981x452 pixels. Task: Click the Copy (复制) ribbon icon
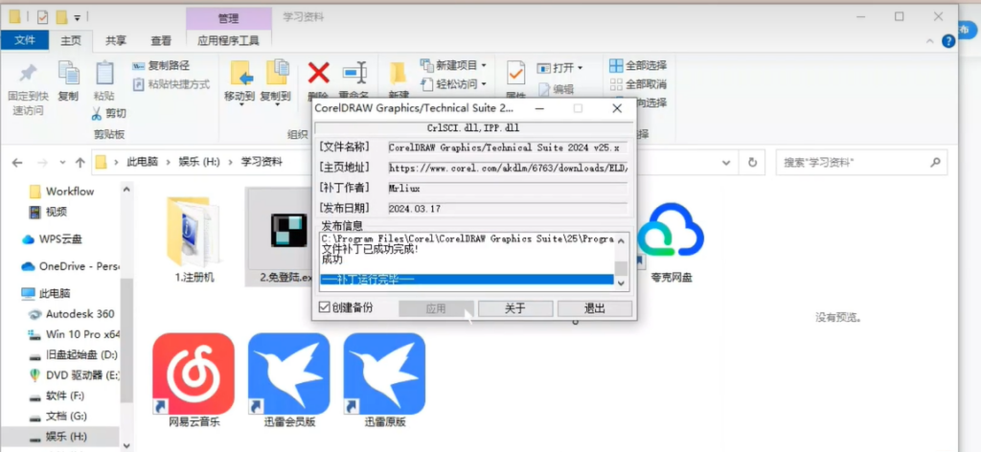pyautogui.click(x=68, y=74)
